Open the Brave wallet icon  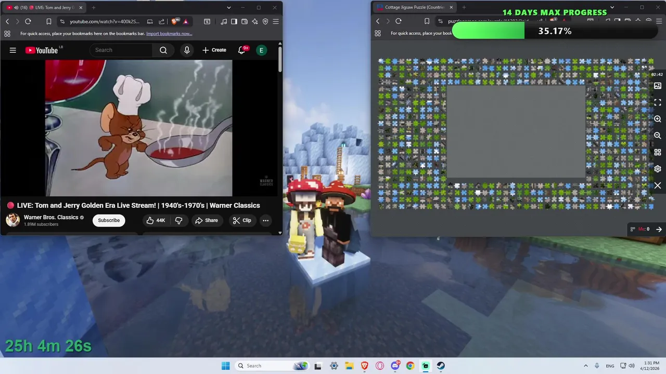click(245, 21)
